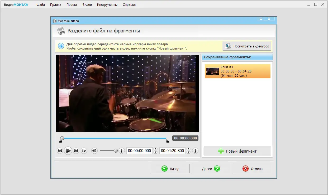Select Клип #1 in fragments list

pyautogui.click(x=237, y=71)
